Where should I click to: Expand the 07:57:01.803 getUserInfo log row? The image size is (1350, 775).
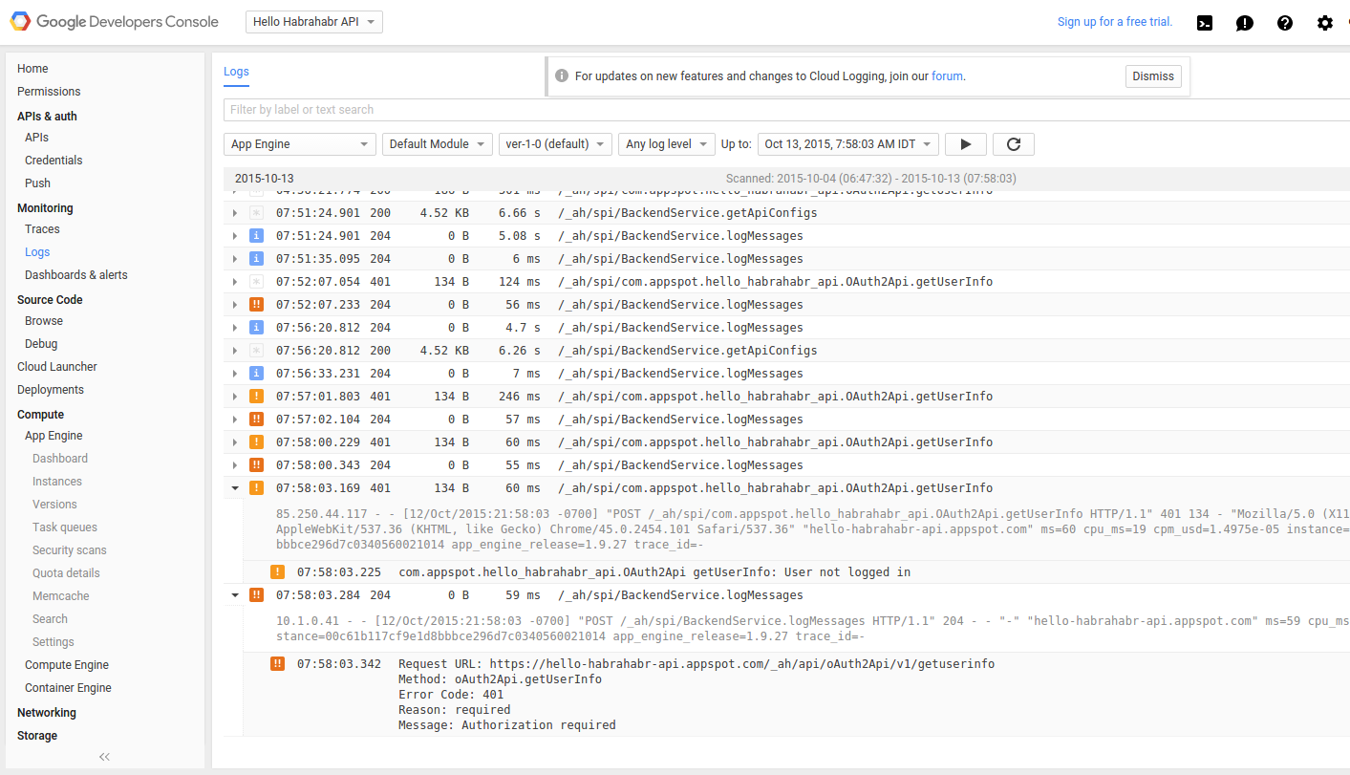[x=235, y=397]
